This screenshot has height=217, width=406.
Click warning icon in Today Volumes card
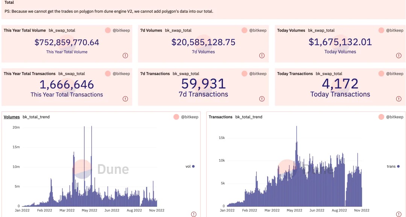coord(399,56)
